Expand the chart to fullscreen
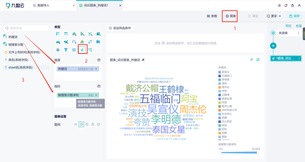This screenshot has height=162, width=305. pos(258,60)
